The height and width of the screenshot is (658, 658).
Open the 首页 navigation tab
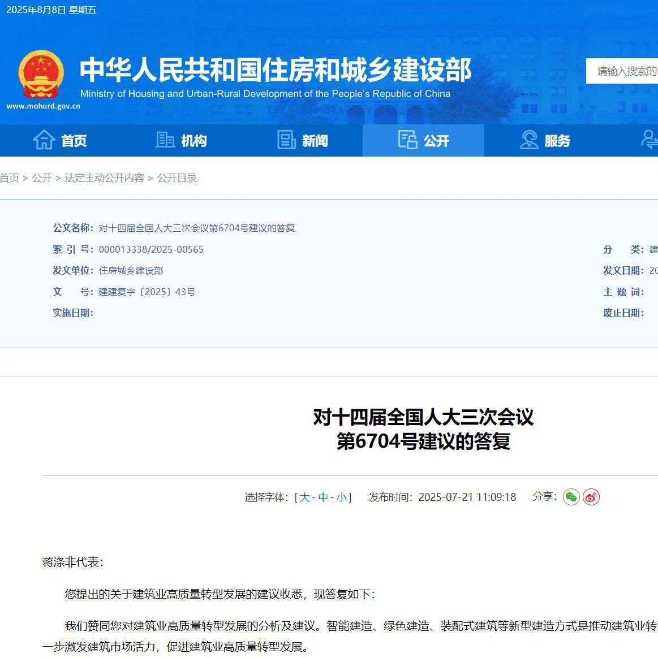[60, 140]
